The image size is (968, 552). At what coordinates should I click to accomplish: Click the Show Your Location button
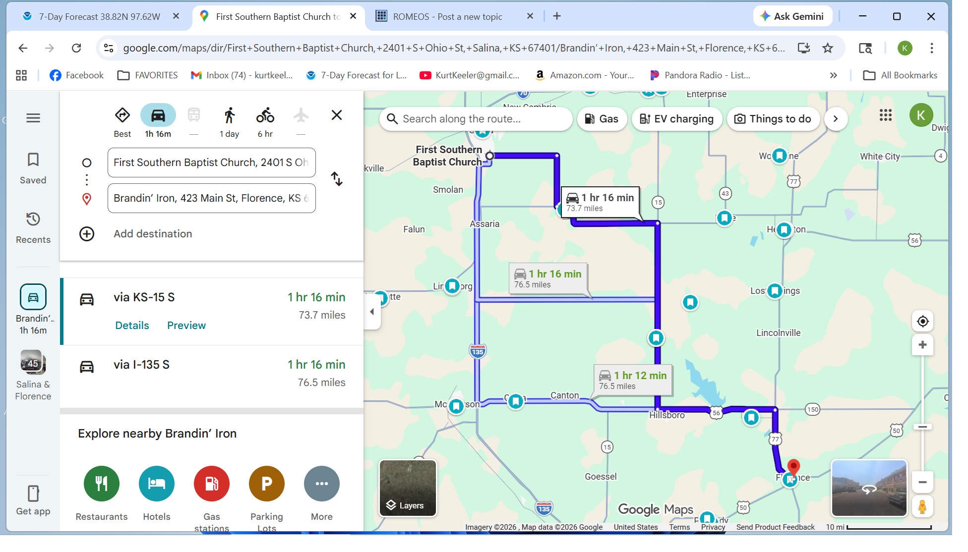pyautogui.click(x=922, y=322)
